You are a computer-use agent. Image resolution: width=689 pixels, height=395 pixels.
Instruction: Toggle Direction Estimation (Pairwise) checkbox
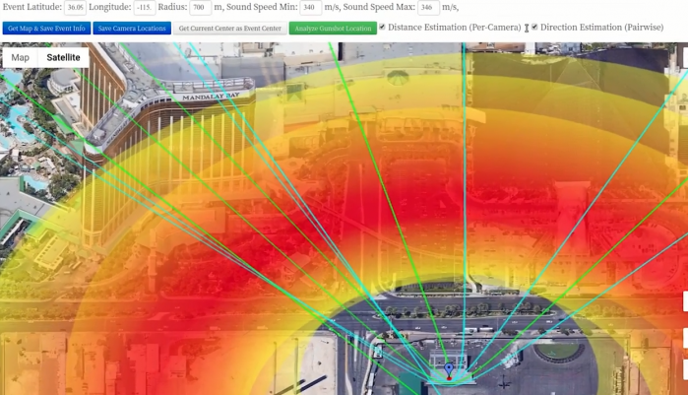point(534,27)
